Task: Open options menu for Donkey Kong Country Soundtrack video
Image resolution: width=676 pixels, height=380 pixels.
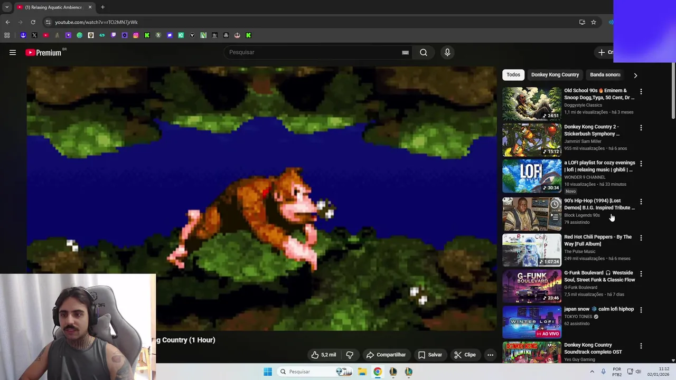Action: (641, 346)
